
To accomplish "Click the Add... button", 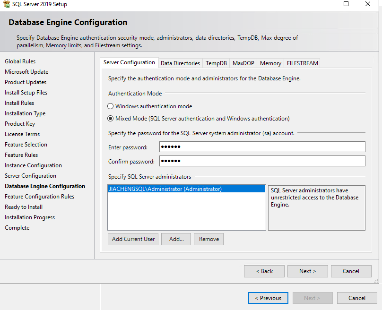I will coord(176,239).
